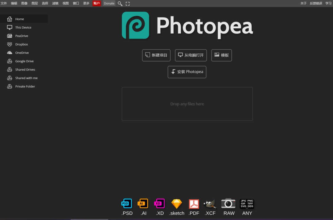The height and width of the screenshot is (220, 333).
Task: Select Google Drive in the sidebar
Action: pyautogui.click(x=24, y=61)
